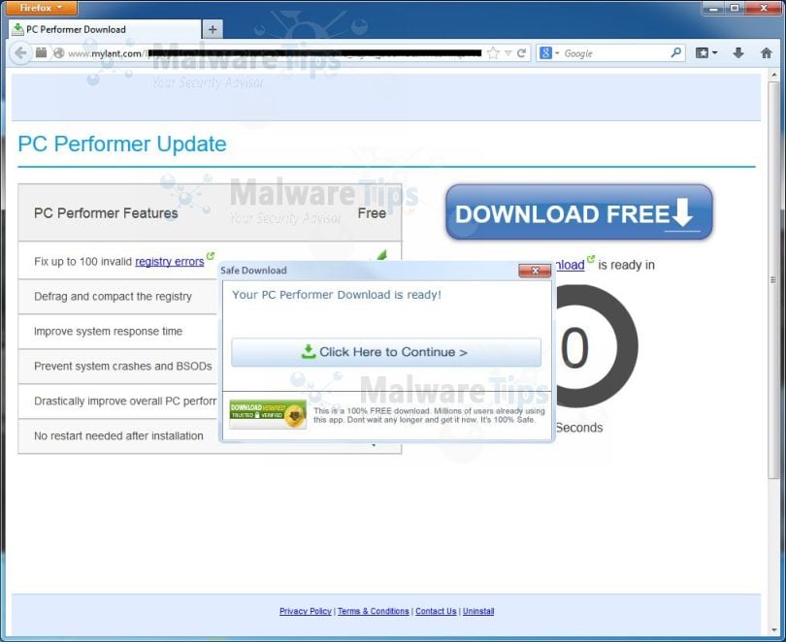Screen dimensions: 786x642
Task: Open the registry errors link
Action: [170, 262]
